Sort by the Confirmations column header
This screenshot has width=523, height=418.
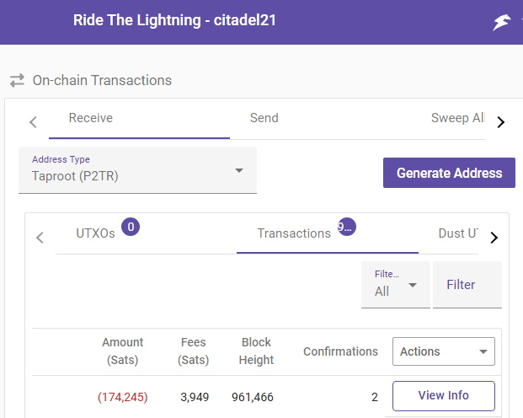click(x=340, y=351)
